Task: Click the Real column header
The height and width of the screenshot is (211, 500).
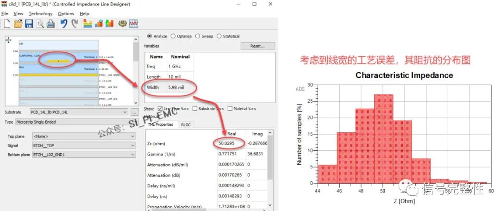Action: [x=232, y=134]
